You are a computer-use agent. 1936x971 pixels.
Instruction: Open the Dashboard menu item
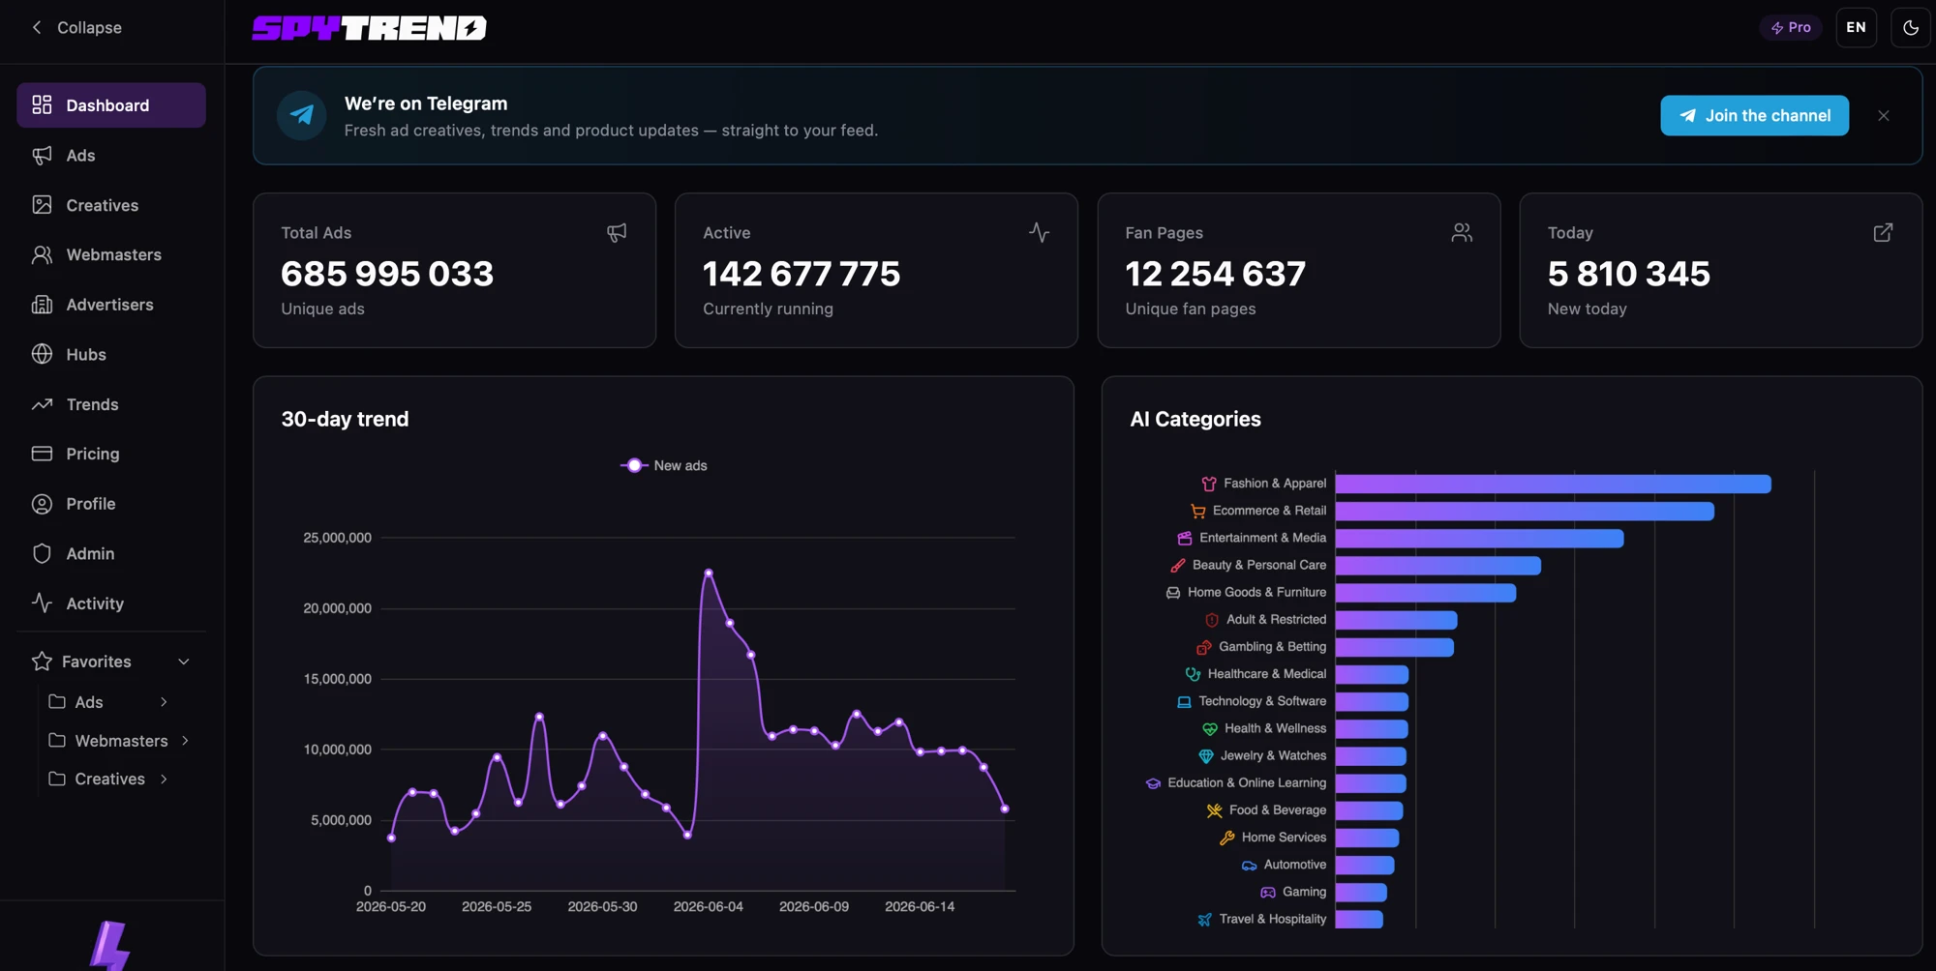111,104
